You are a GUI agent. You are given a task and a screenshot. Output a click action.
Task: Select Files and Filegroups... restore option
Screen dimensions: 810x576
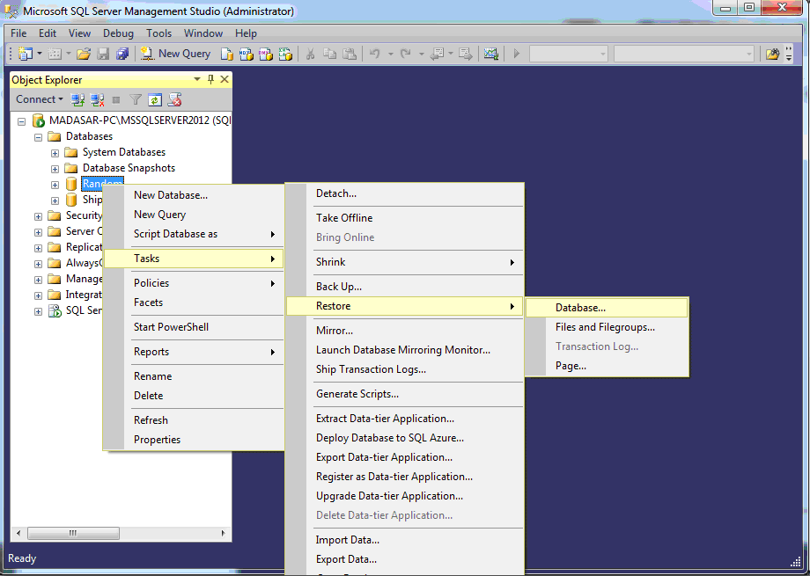point(605,327)
